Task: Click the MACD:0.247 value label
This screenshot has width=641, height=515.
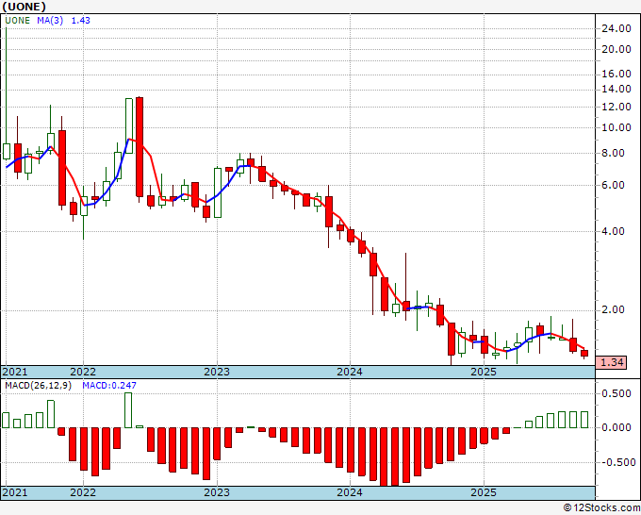Action: [x=103, y=386]
